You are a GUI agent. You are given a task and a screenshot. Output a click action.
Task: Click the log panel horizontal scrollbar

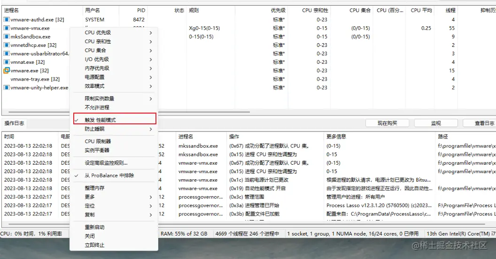click(247, 224)
